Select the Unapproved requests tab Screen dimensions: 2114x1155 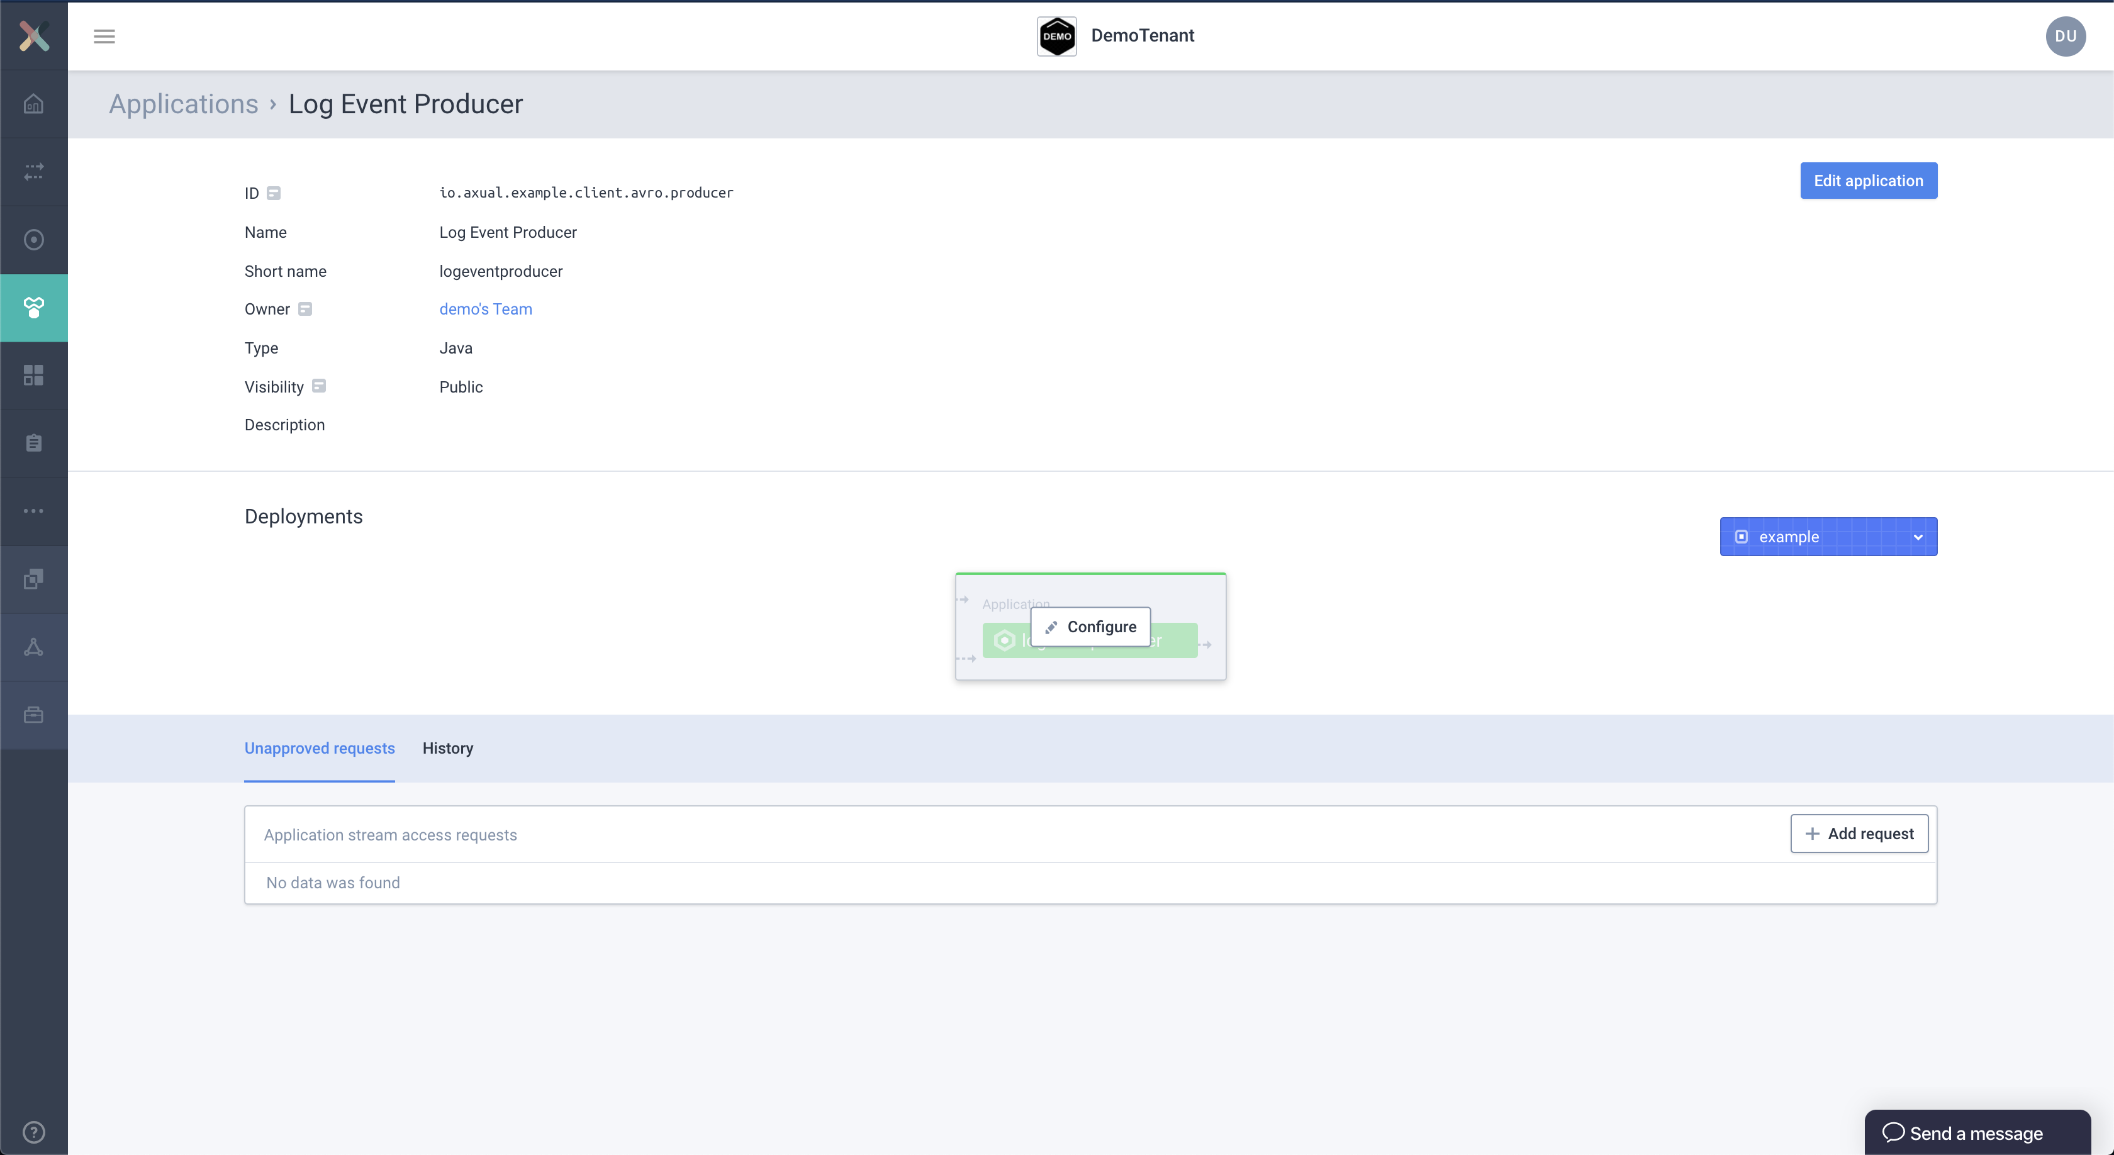pyautogui.click(x=318, y=747)
